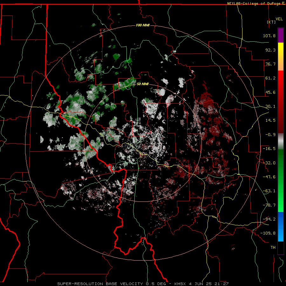Click the 50 NMI range ring label
The image size is (286, 286).
(143, 84)
